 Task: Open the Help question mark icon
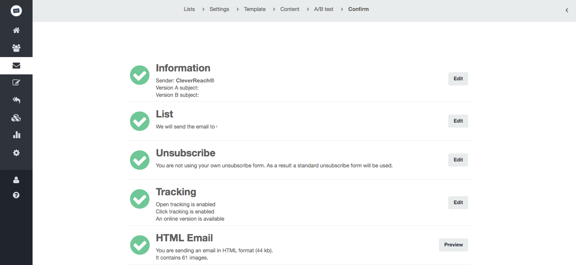coord(16,195)
